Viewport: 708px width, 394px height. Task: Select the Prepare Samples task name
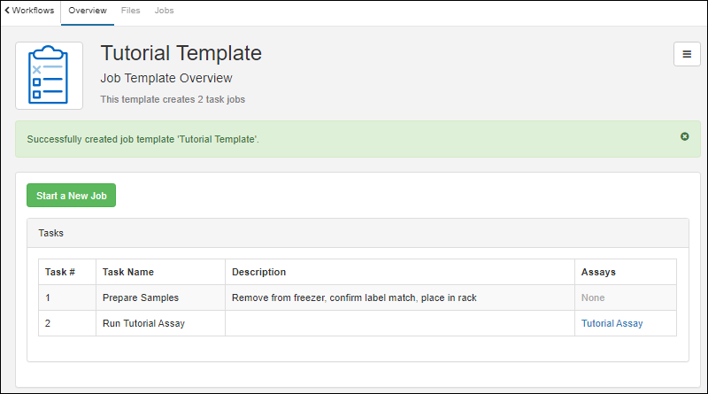tap(140, 297)
